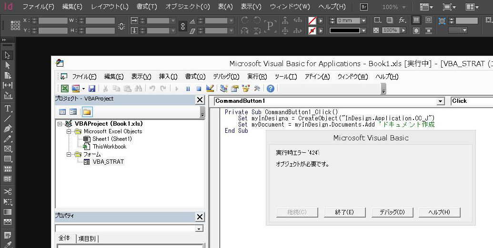The height and width of the screenshot is (248, 493).
Task: Switch to 項目別 tab in Properties
Action: 87,238
